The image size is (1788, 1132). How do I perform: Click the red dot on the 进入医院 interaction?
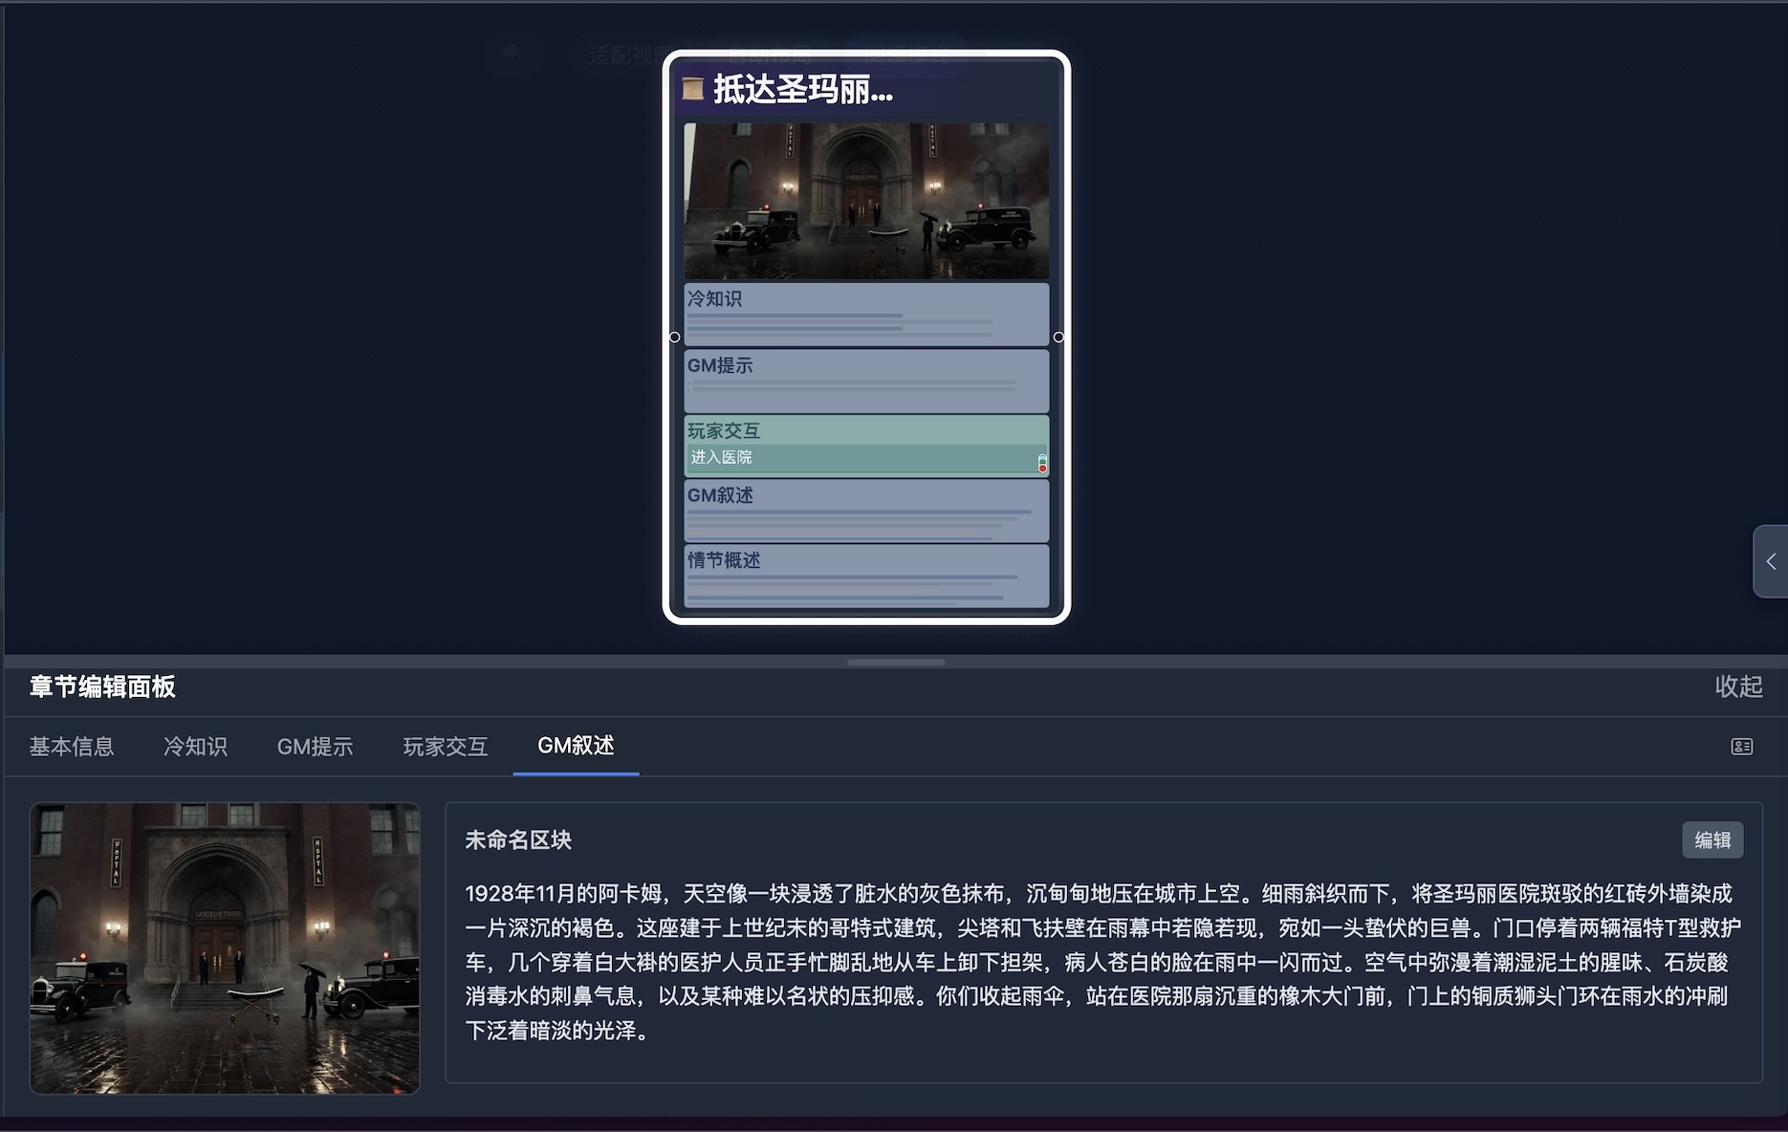(1042, 468)
